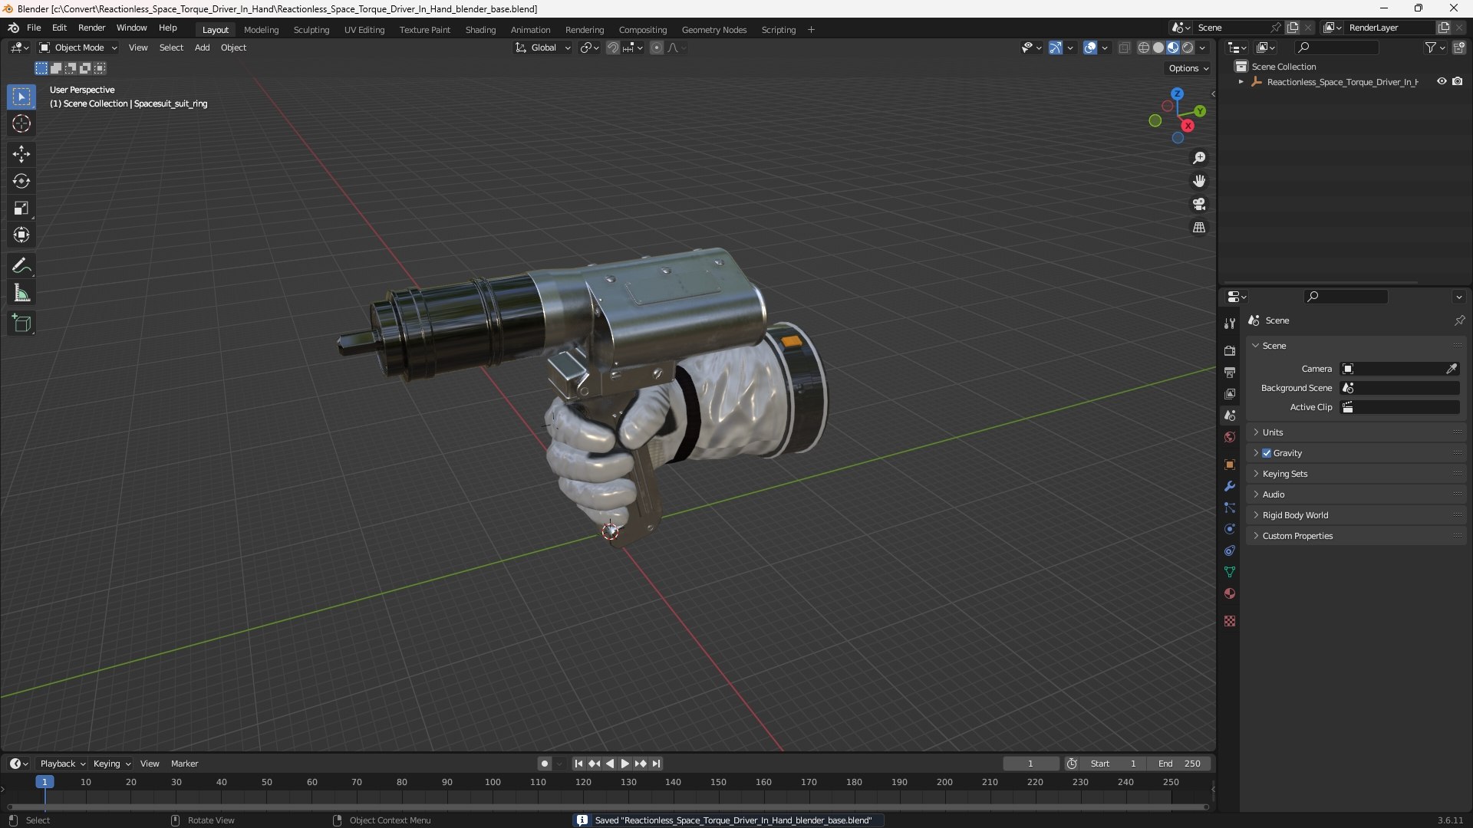Image resolution: width=1473 pixels, height=828 pixels.
Task: Activate the Annotate pencil tool
Action: (x=21, y=266)
